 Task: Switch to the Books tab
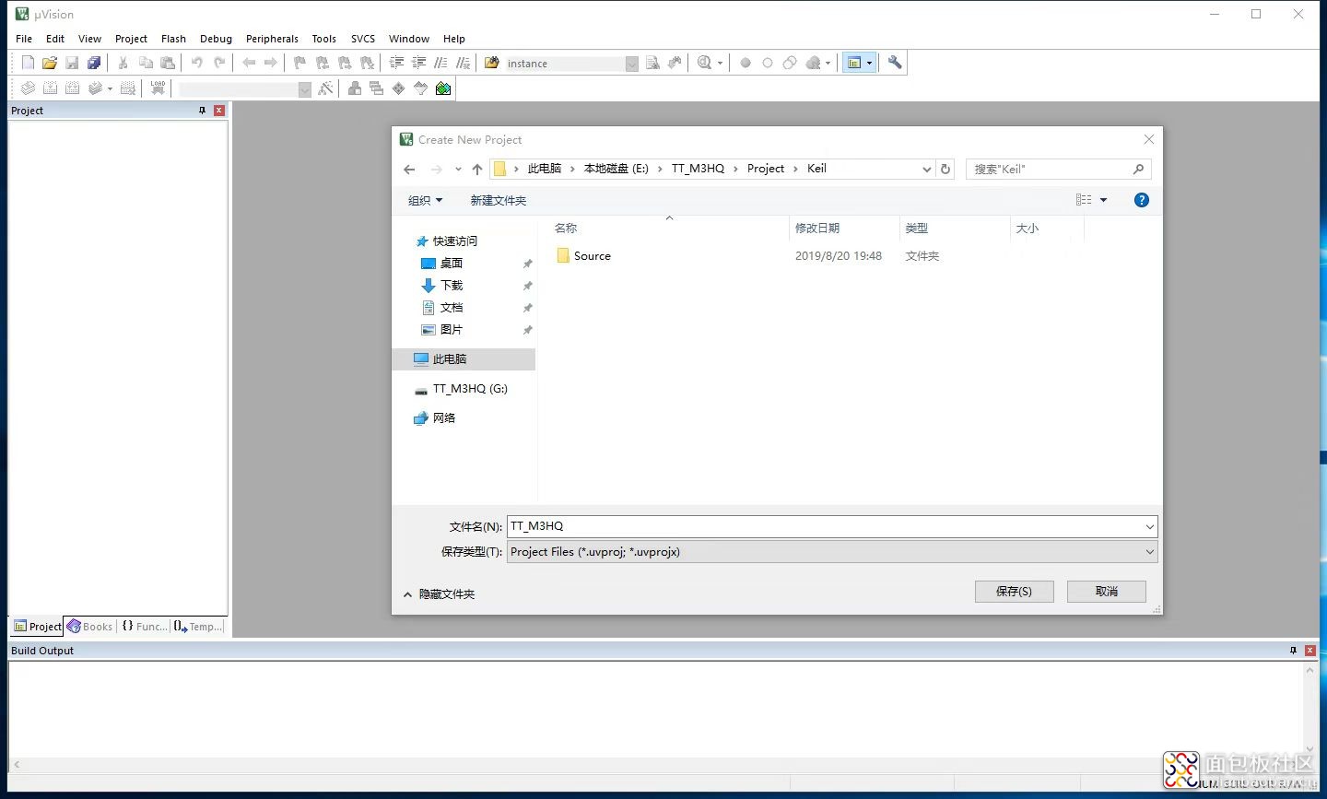pos(90,627)
